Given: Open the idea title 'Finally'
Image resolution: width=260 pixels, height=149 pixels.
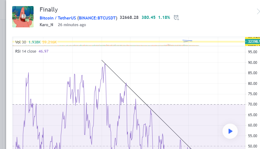Looking at the screenshot, I should (x=49, y=10).
